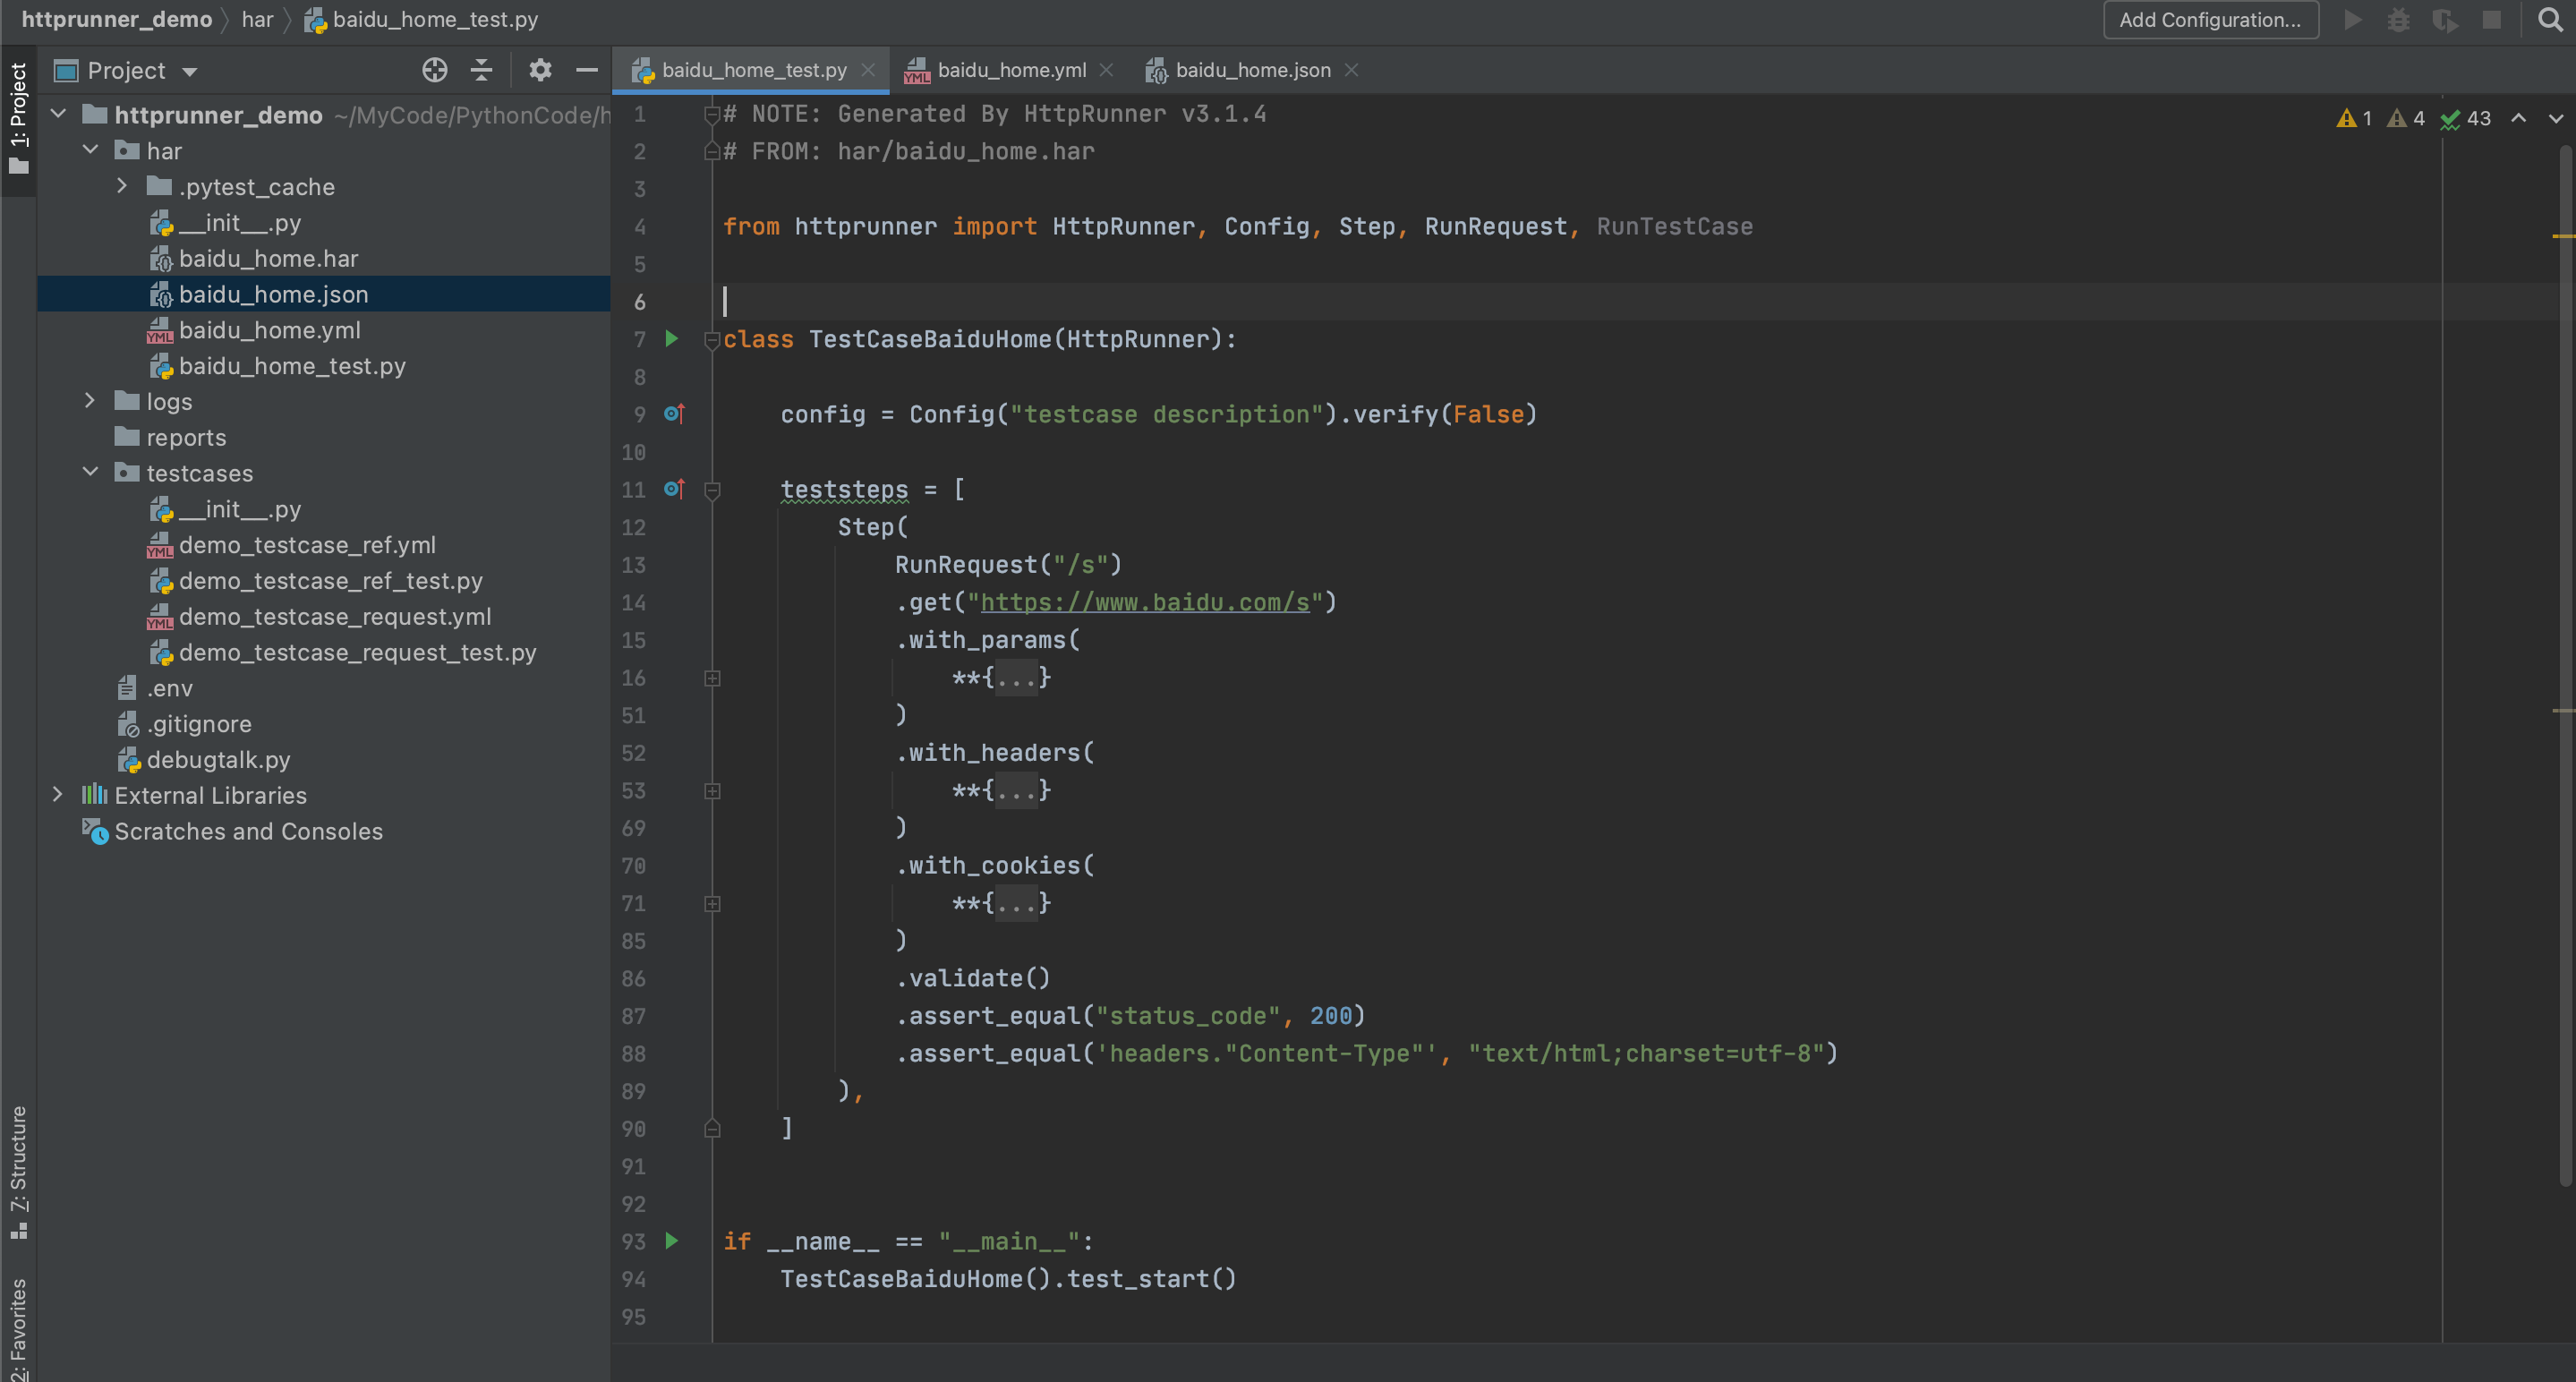Collapse the testcases folder
This screenshot has height=1382, width=2576.
pyautogui.click(x=90, y=472)
